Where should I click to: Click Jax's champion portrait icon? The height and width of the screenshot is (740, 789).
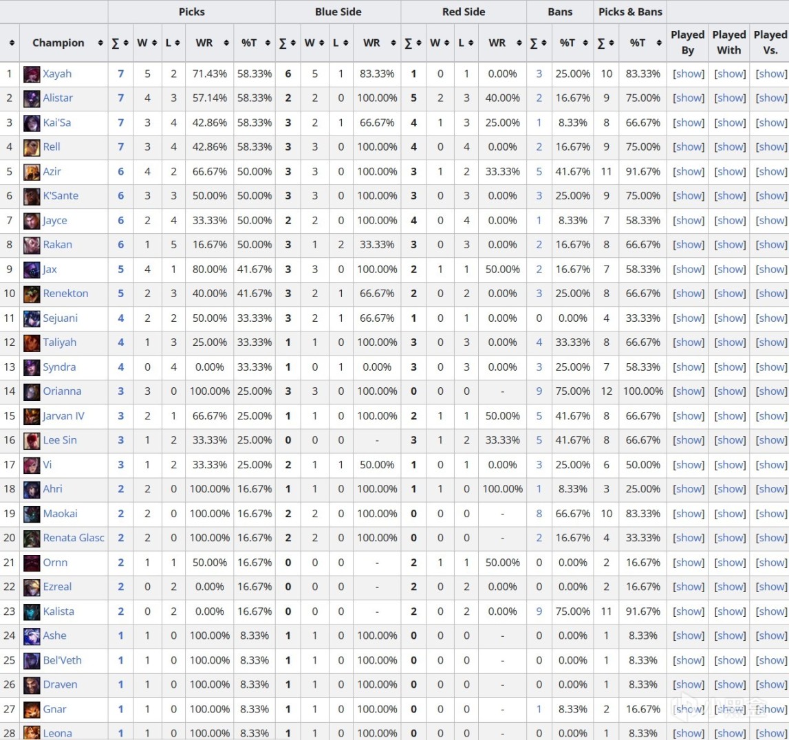pos(32,270)
